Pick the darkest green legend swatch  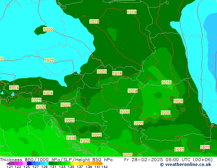click(51, 163)
